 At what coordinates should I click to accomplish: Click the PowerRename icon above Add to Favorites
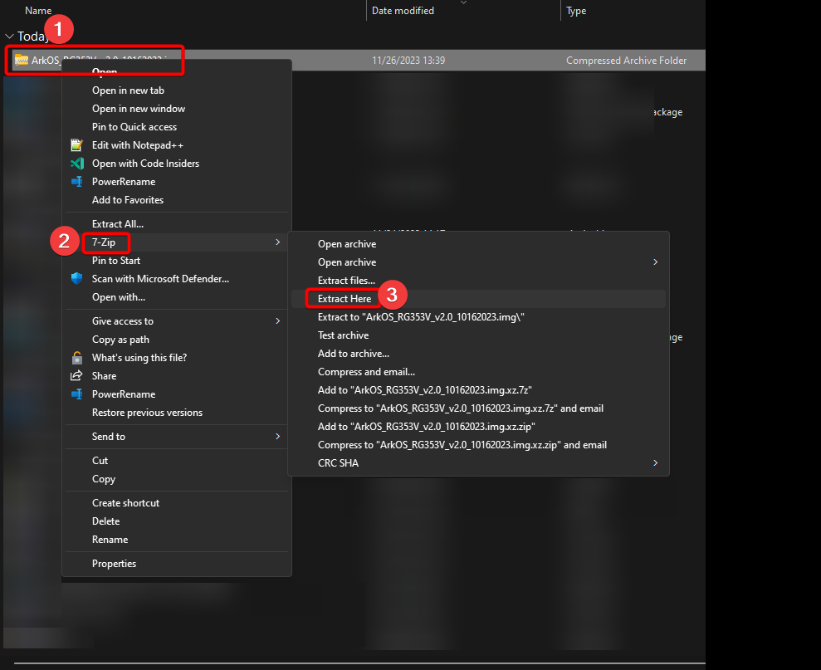point(77,182)
